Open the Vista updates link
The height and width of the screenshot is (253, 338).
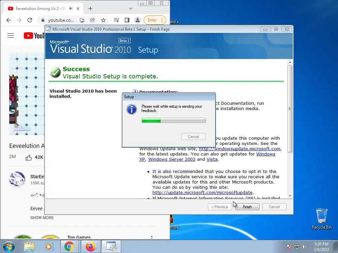212,159
